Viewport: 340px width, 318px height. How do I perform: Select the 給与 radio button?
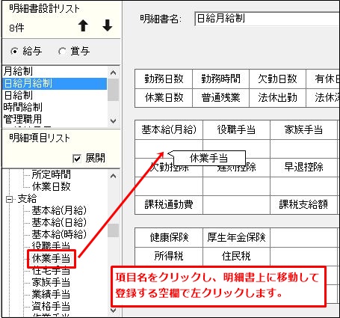pos(14,52)
